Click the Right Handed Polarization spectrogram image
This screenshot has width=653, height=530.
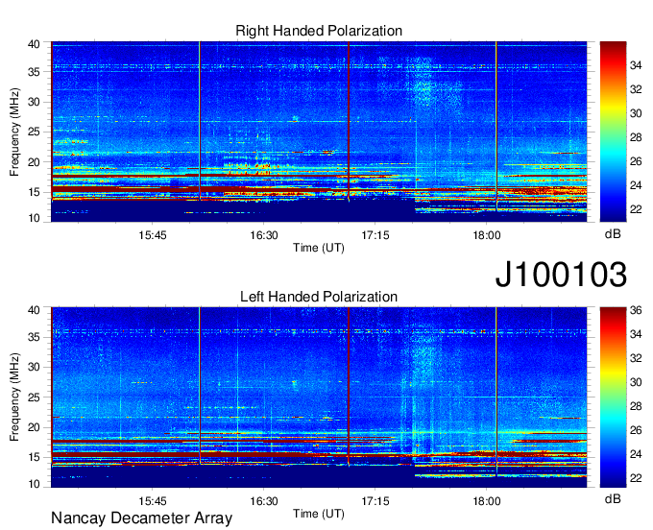coord(319,132)
